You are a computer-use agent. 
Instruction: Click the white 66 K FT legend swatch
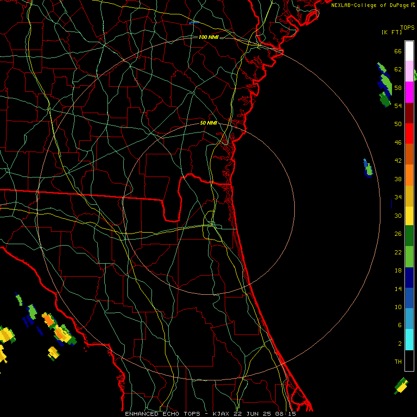coord(409,51)
